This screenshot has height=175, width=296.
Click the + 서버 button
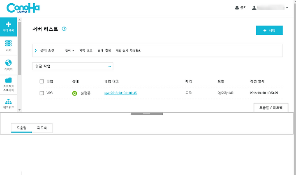pos(269,30)
